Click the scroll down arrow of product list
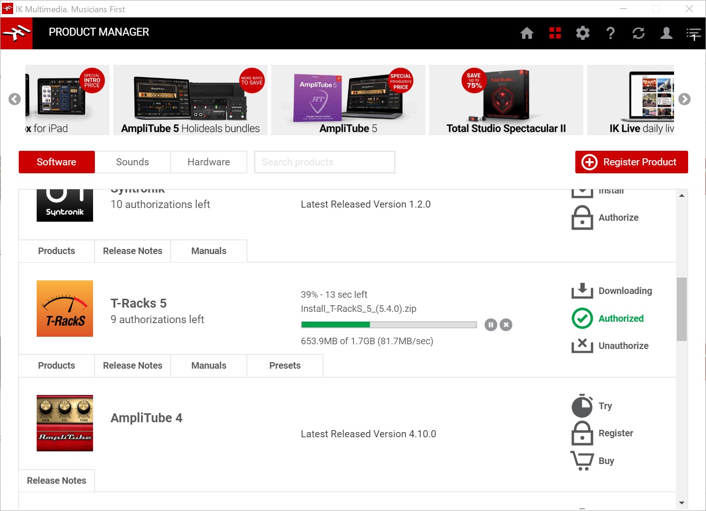The width and height of the screenshot is (706, 511). point(682,503)
